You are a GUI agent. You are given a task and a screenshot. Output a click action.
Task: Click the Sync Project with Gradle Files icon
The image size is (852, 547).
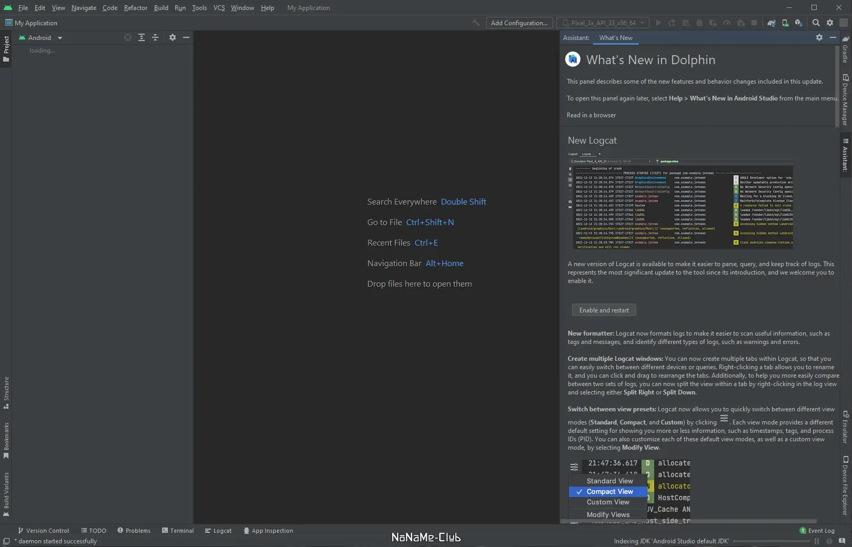(771, 23)
